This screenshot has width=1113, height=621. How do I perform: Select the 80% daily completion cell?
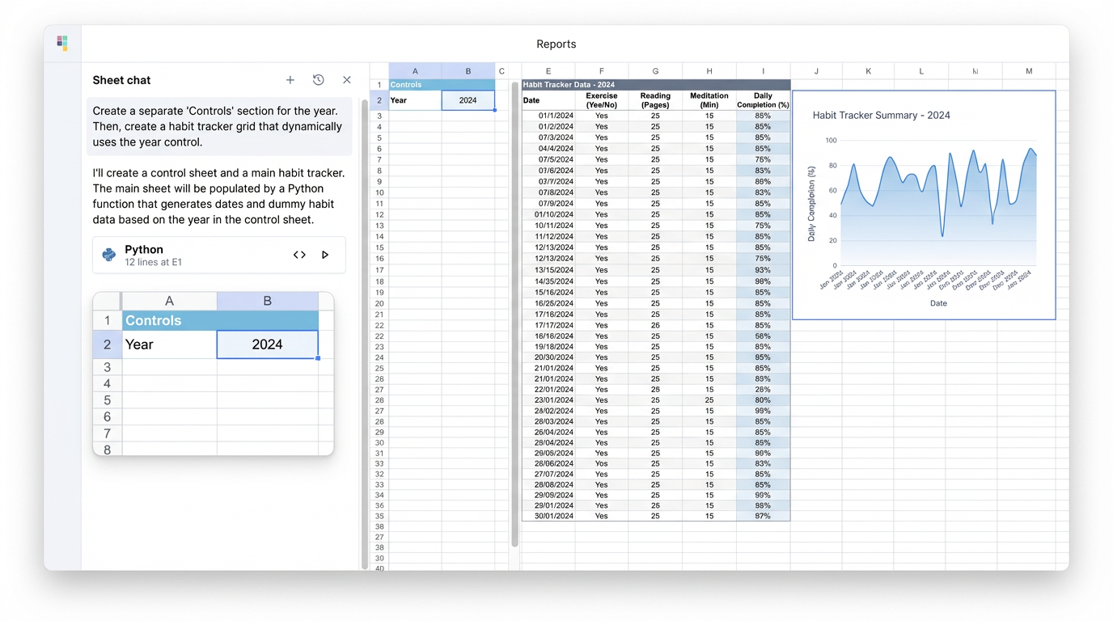pyautogui.click(x=763, y=400)
